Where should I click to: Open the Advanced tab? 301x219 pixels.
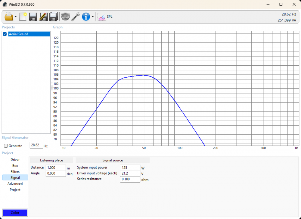point(15,184)
